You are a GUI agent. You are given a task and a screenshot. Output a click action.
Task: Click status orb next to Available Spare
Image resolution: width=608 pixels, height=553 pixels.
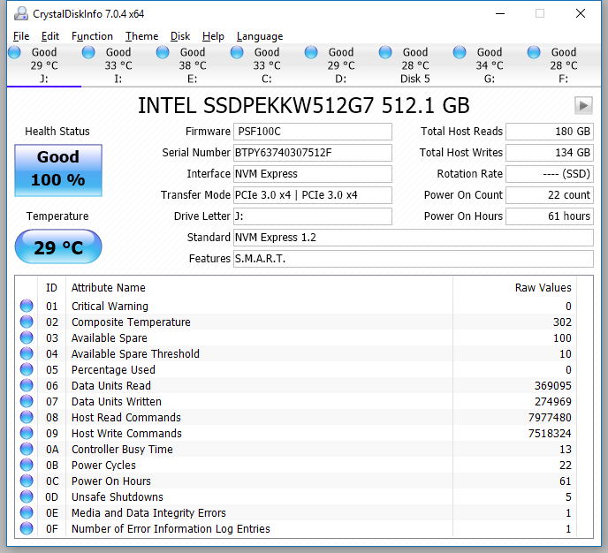pos(27,338)
